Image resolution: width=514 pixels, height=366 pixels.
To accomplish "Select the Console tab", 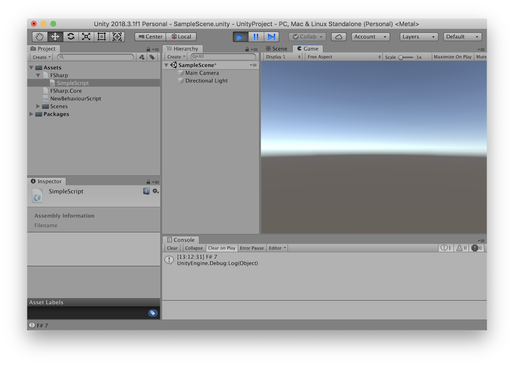I will (x=181, y=240).
